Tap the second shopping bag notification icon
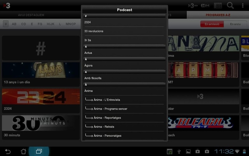This screenshot has height=156, width=249. click(x=207, y=151)
